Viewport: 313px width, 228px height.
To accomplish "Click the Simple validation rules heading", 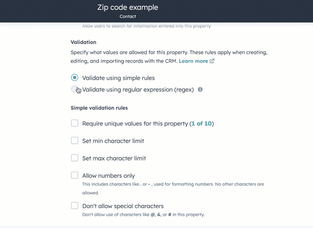I will tap(99, 108).
